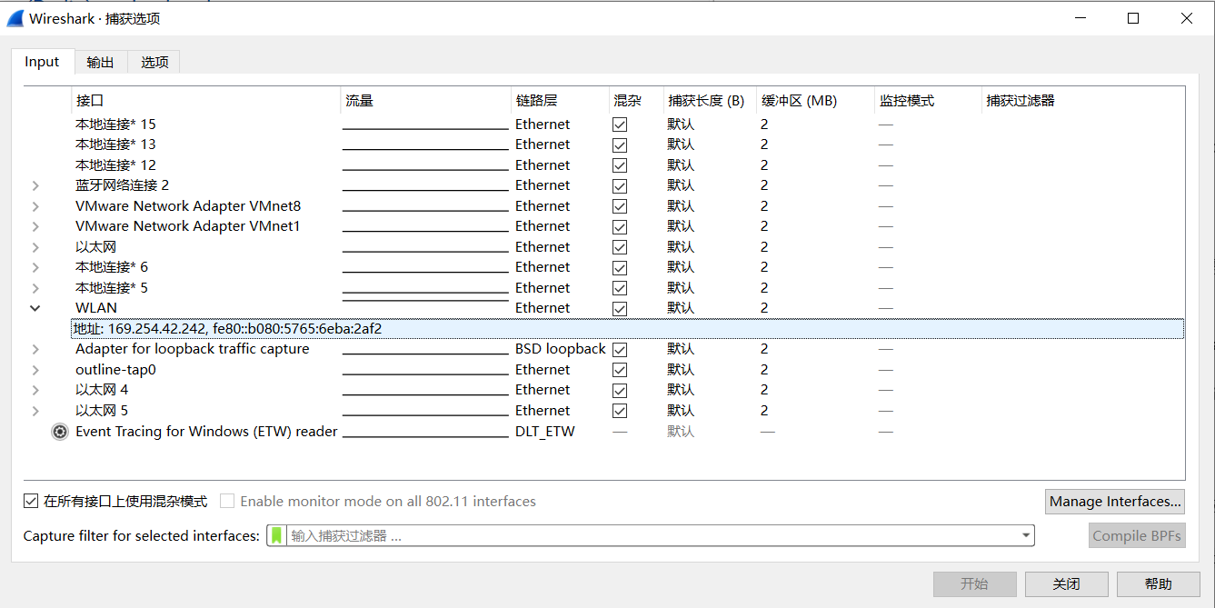Select the WLAN address row 169.254.42.242
The height and width of the screenshot is (608, 1215).
click(x=628, y=329)
